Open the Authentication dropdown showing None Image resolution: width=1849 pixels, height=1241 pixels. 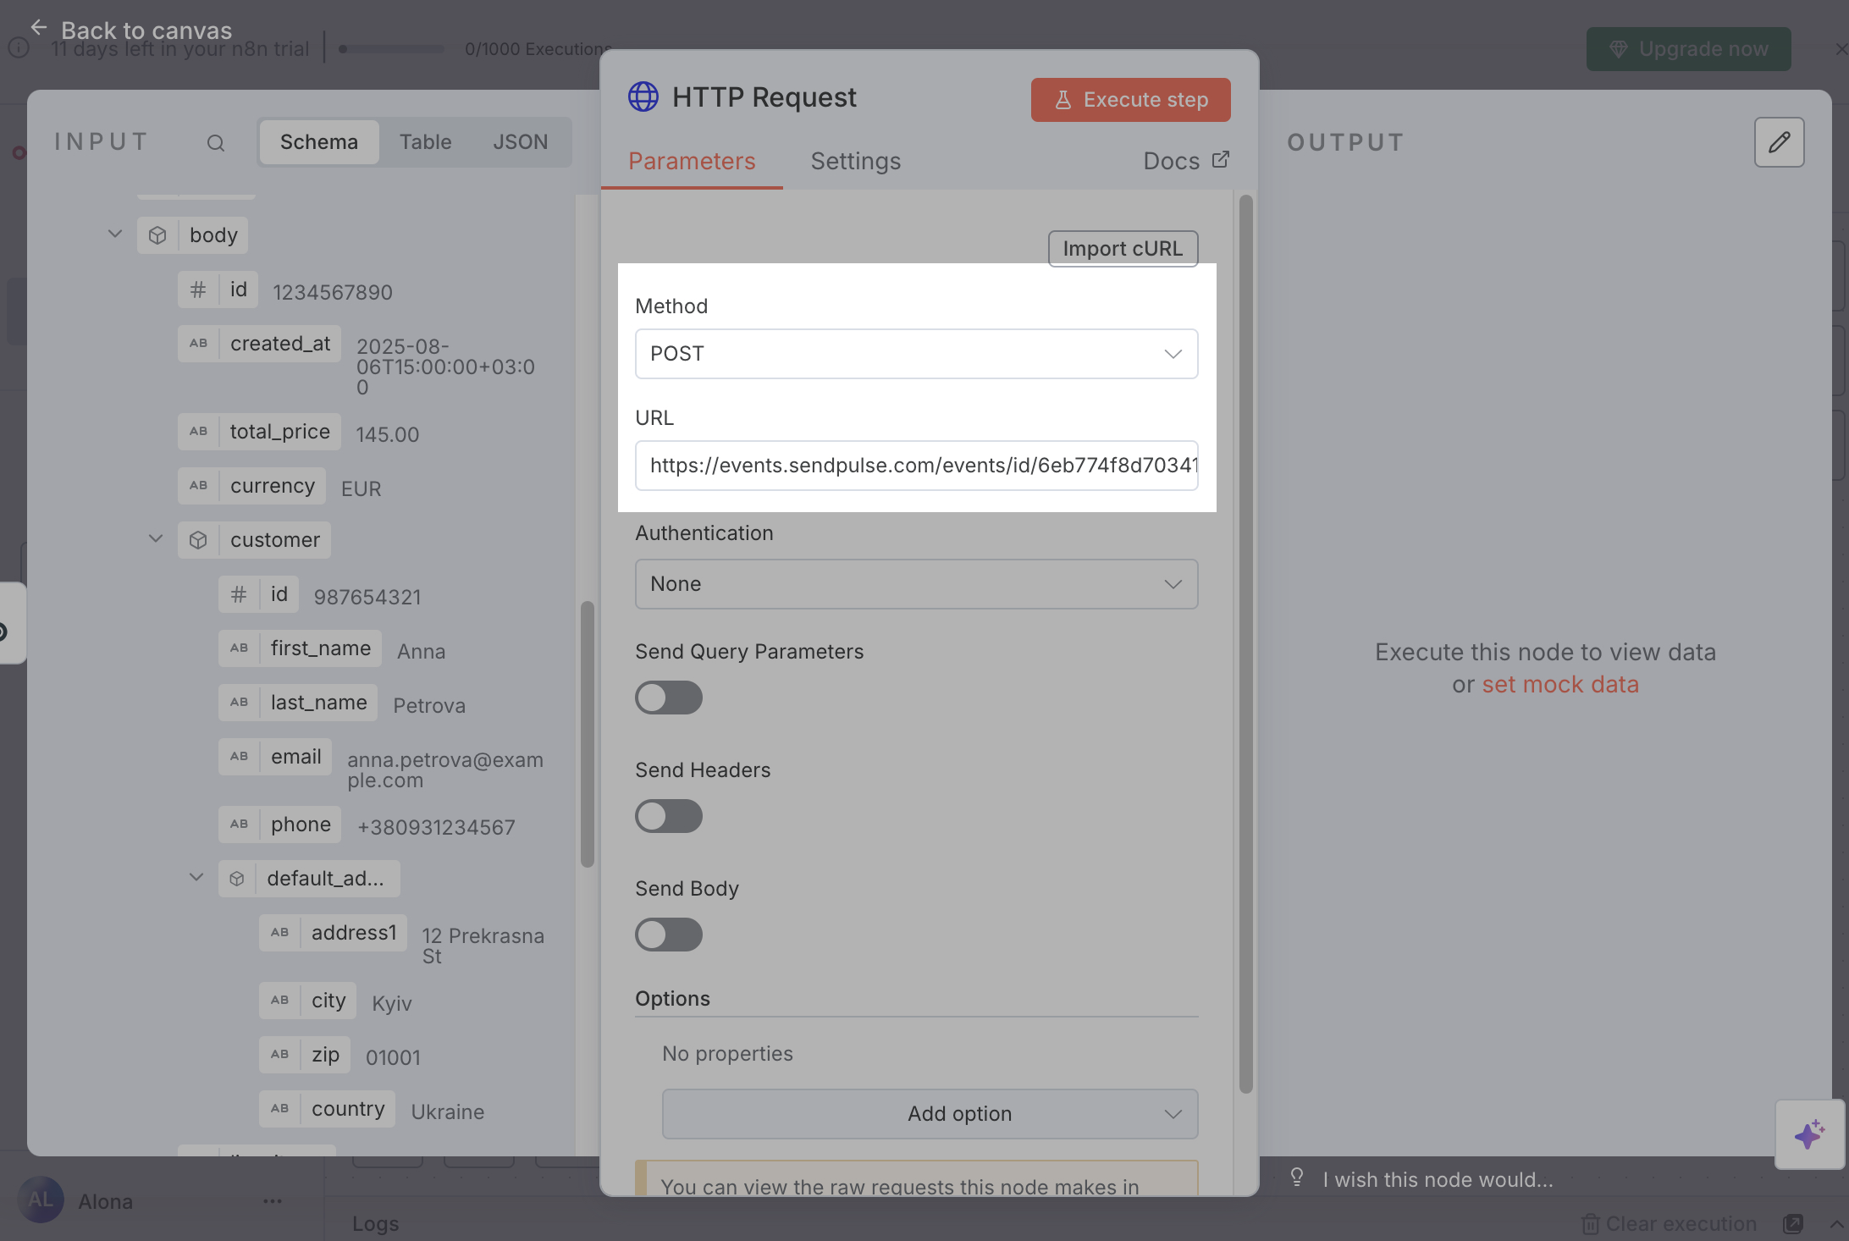click(x=917, y=584)
